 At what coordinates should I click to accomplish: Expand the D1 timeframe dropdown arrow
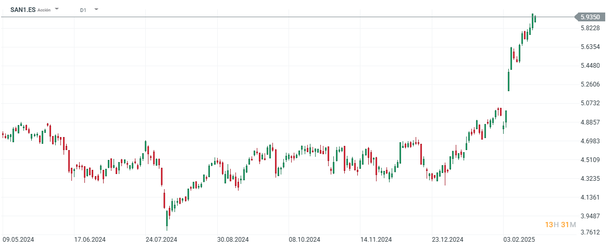coord(96,9)
